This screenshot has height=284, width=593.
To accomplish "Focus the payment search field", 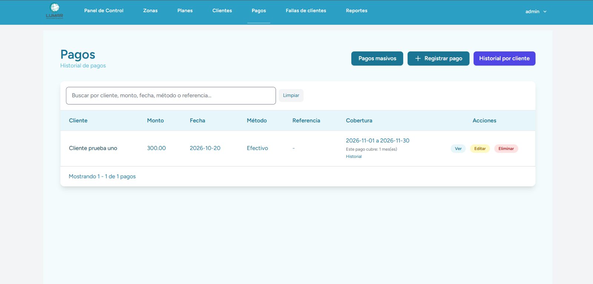I will [x=171, y=96].
